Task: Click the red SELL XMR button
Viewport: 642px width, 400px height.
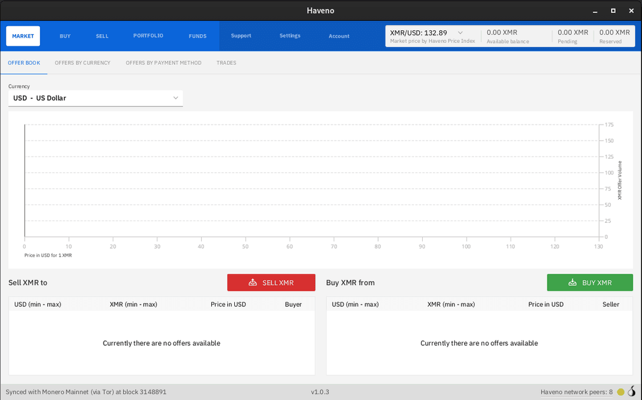Action: click(271, 282)
